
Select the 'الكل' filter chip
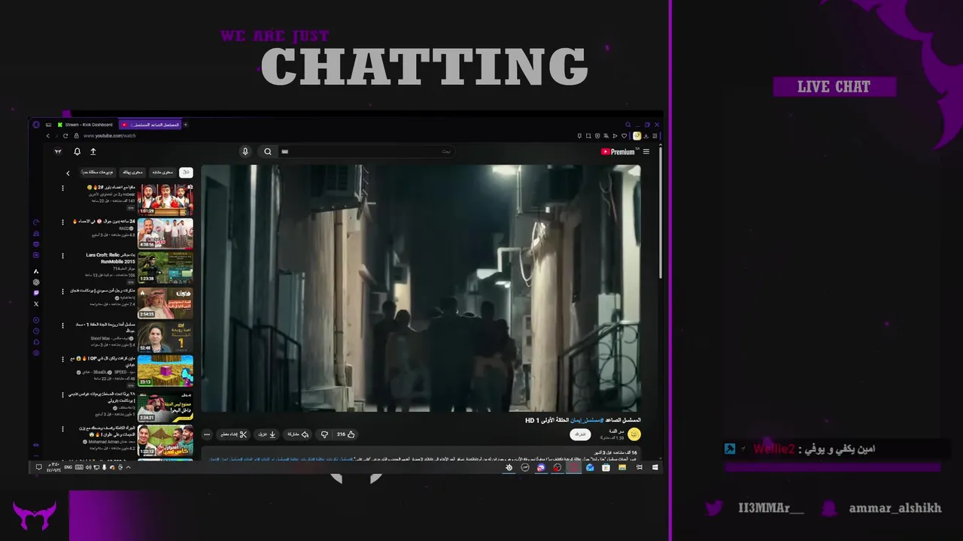[186, 172]
